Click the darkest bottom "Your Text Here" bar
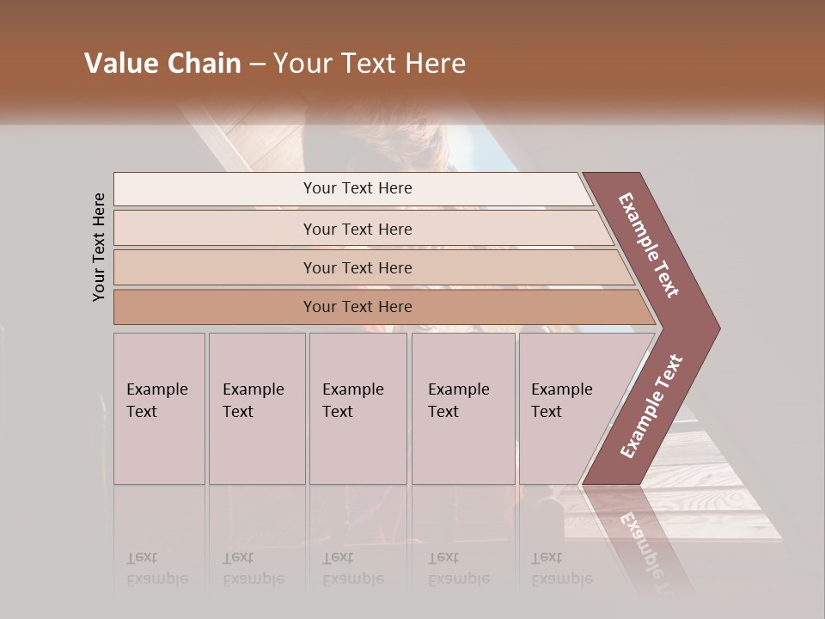The width and height of the screenshot is (825, 619). click(357, 307)
